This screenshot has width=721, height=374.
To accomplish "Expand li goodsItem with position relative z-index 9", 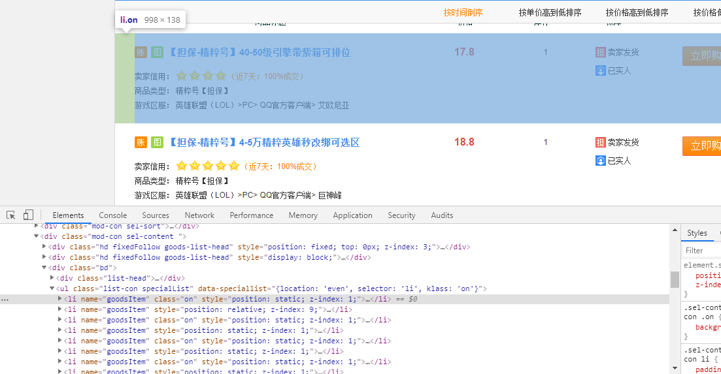I will 59,309.
